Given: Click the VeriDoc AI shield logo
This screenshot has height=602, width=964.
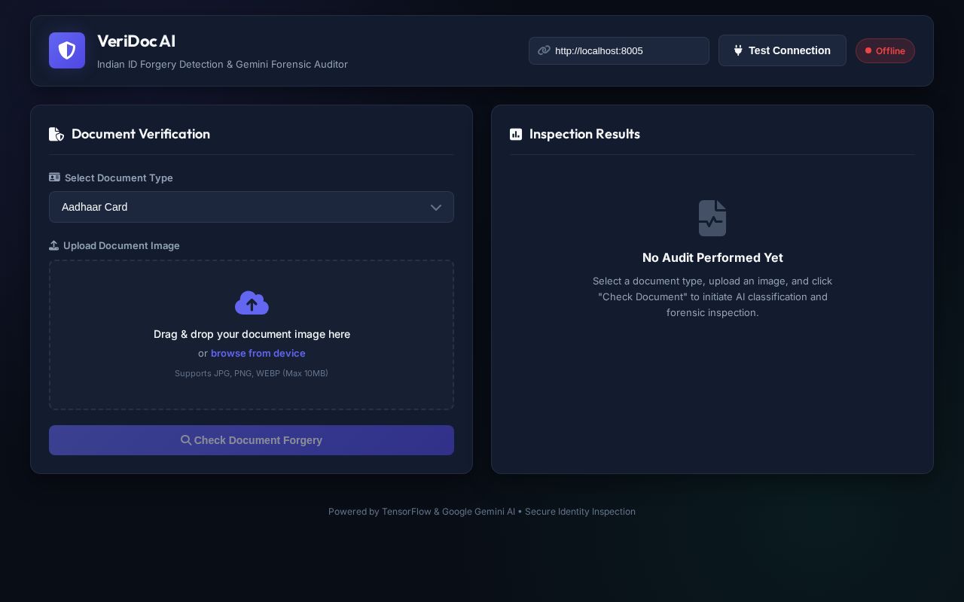Looking at the screenshot, I should pyautogui.click(x=67, y=50).
